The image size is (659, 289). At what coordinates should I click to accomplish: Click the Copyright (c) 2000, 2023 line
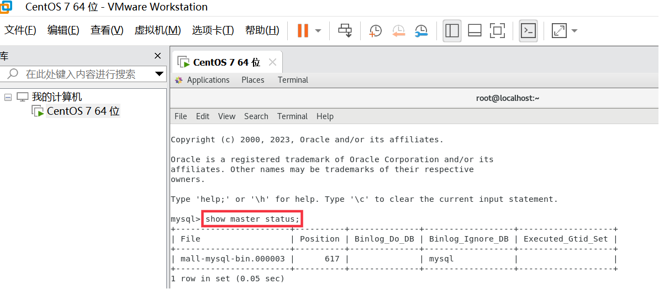[x=307, y=140]
